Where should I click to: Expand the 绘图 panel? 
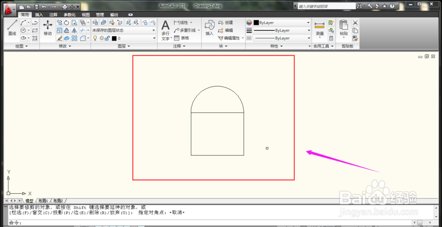pos(22,46)
